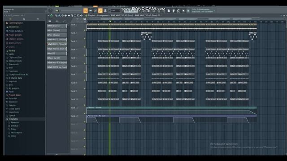Open the playlist options menu arrow
Screen dimensions: 287x161
[48, 16]
